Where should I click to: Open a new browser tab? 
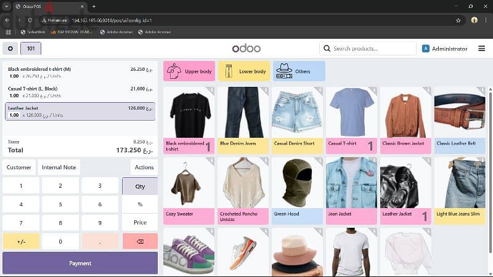[x=94, y=6]
